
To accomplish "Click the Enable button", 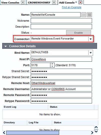I will (x=79, y=33).
